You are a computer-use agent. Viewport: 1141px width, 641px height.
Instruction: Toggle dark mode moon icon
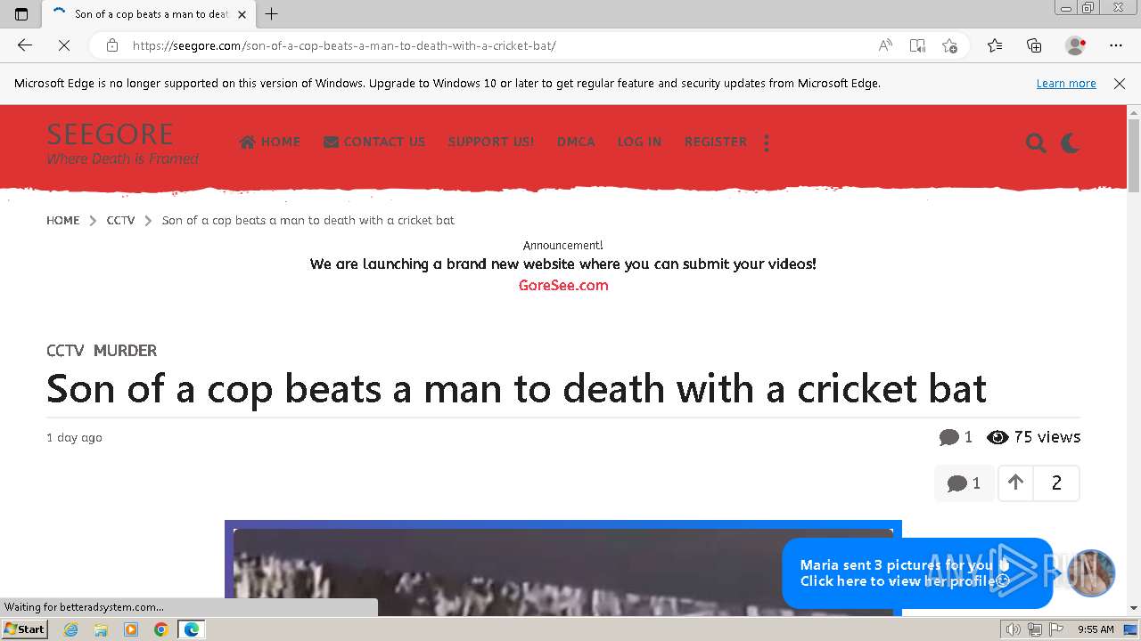pos(1071,142)
